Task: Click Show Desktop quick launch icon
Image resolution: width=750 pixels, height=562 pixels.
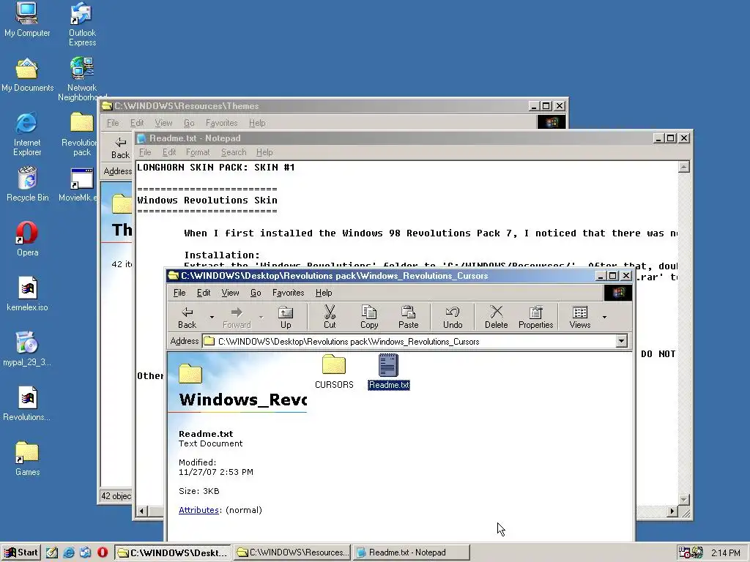Action: tap(52, 552)
